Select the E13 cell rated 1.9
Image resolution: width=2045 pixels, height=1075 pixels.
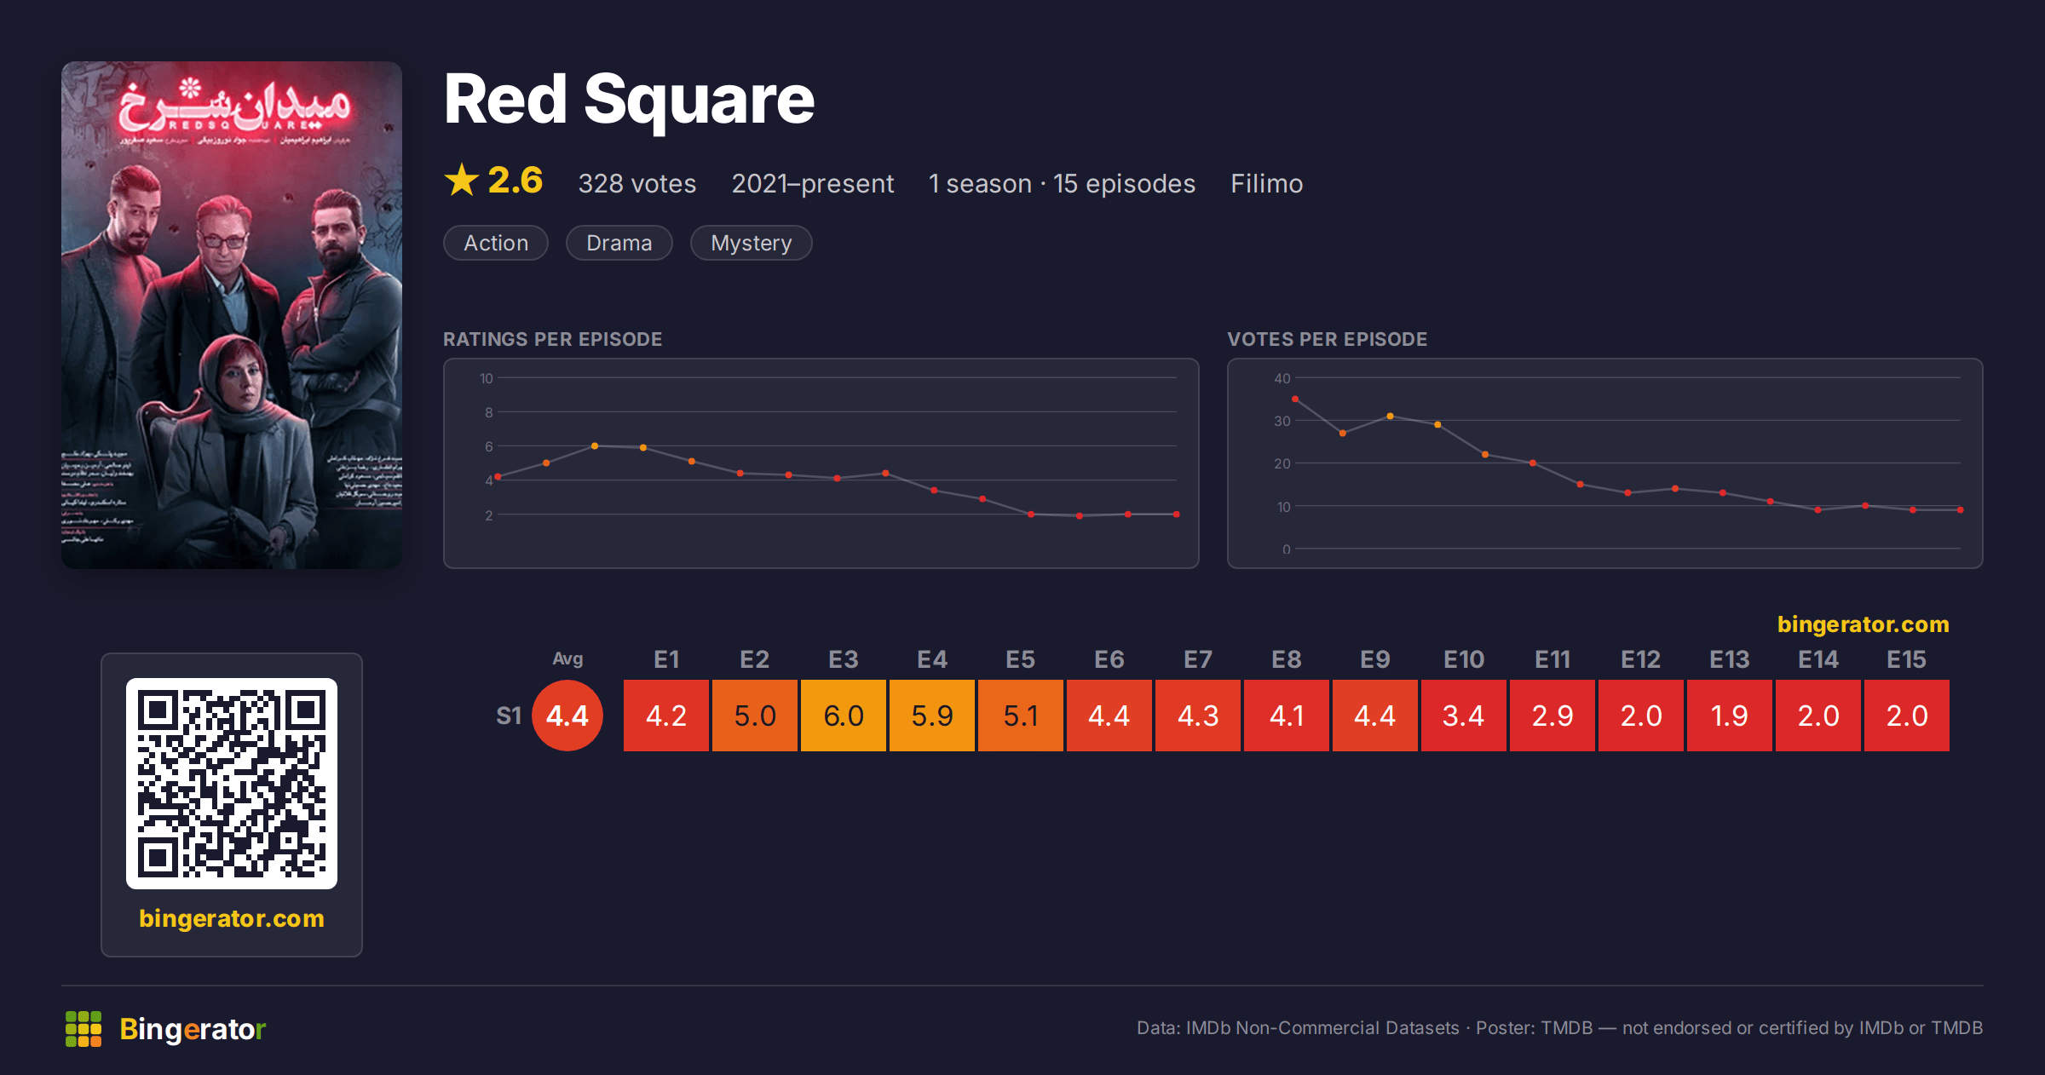click(1730, 716)
